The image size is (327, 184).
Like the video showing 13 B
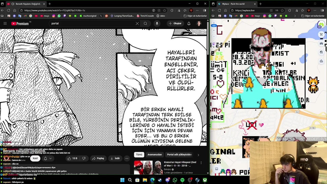pyautogui.click(x=72, y=158)
